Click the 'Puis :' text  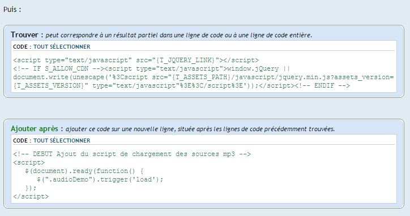point(12,10)
